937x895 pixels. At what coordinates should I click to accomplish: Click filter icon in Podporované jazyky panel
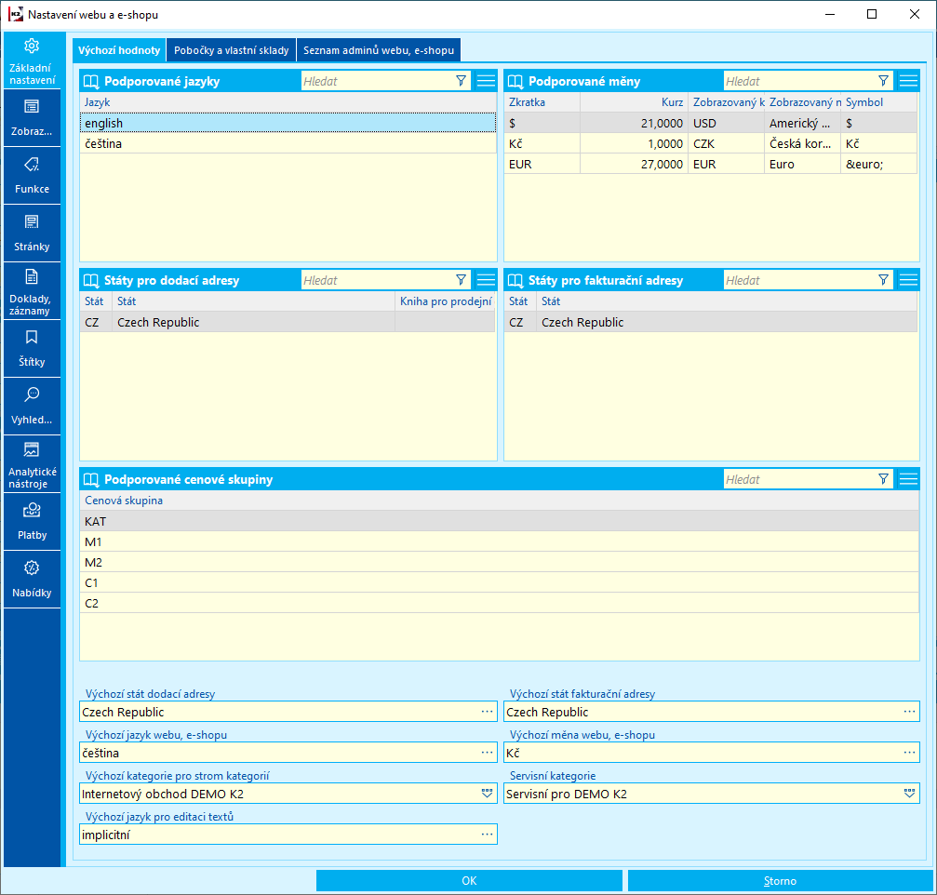(x=462, y=81)
